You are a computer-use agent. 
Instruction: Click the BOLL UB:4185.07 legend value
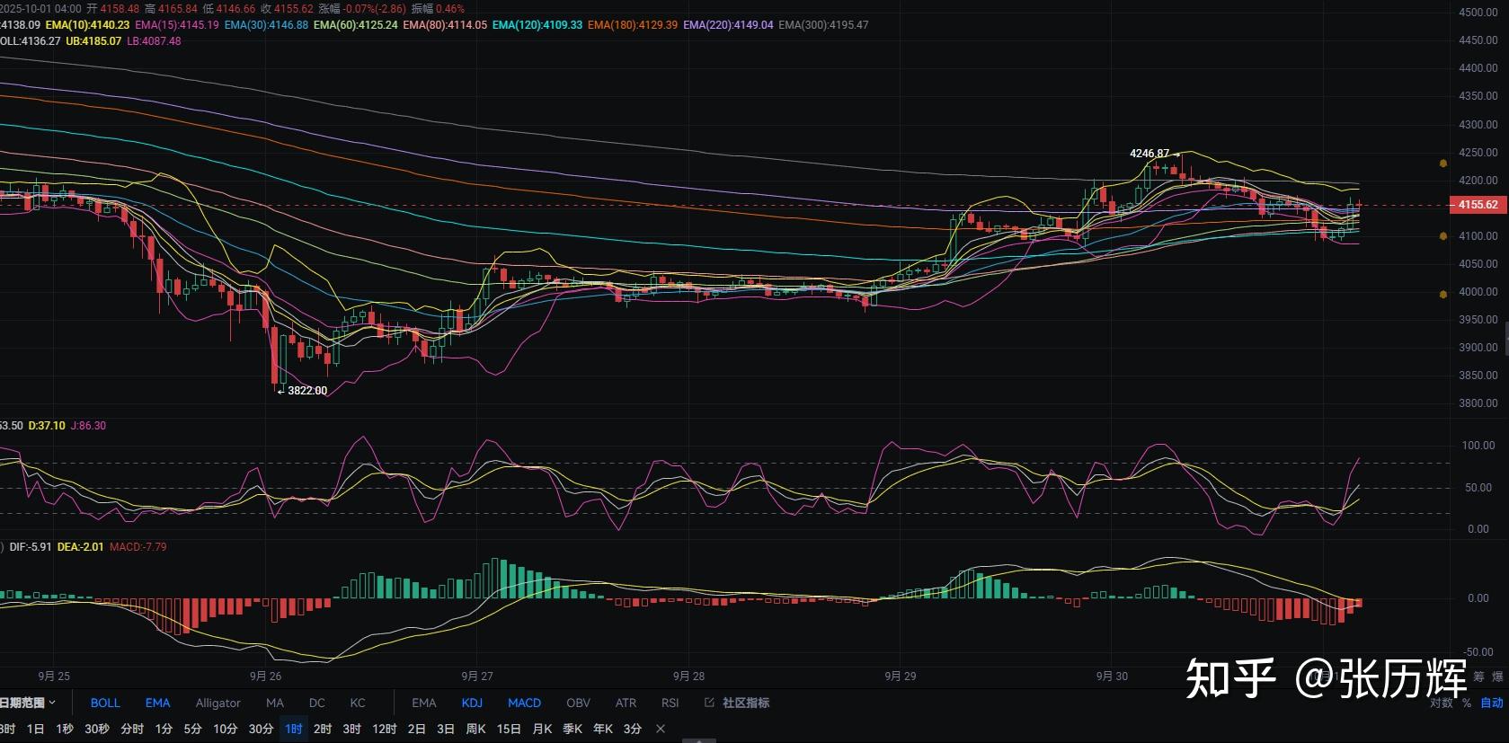coord(93,41)
